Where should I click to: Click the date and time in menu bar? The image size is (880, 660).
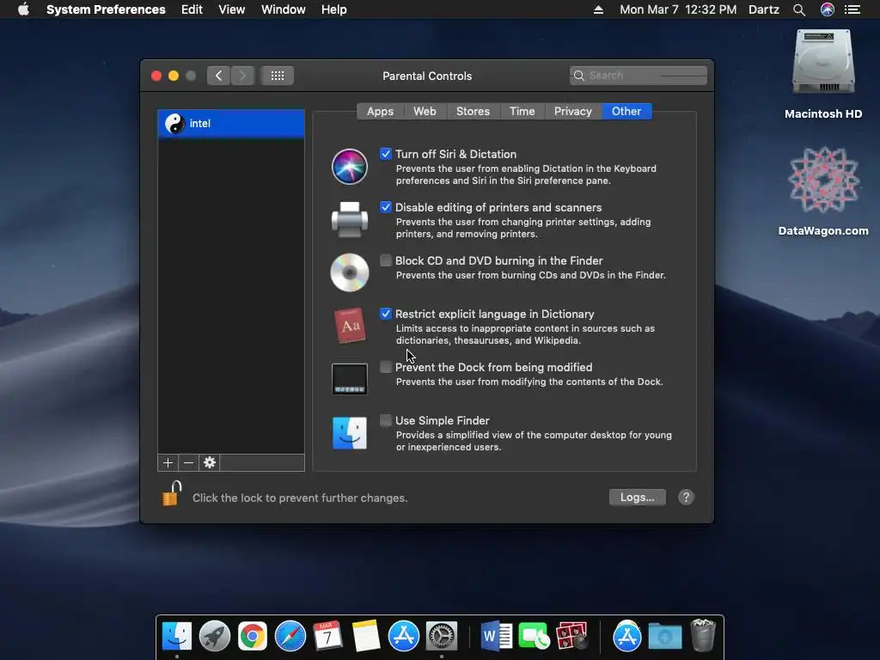point(678,9)
